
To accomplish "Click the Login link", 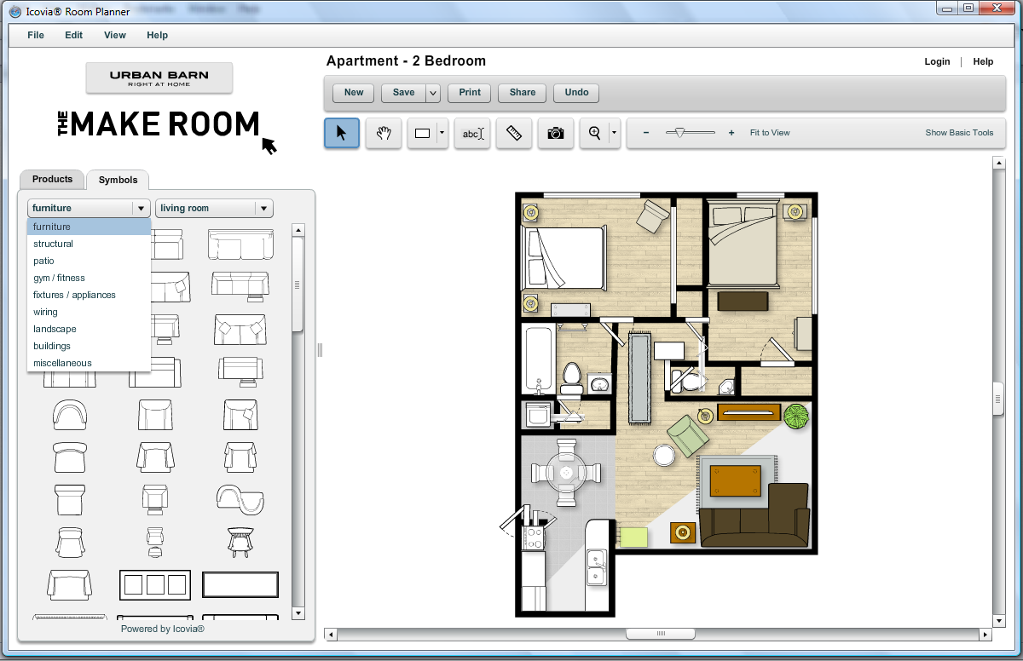I will click(937, 61).
